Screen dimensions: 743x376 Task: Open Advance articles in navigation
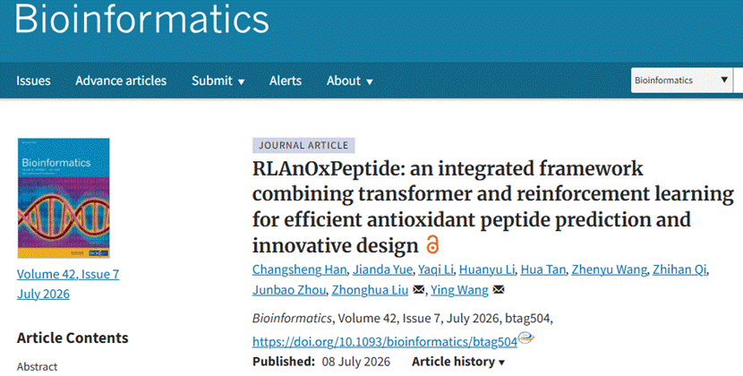pyautogui.click(x=121, y=81)
